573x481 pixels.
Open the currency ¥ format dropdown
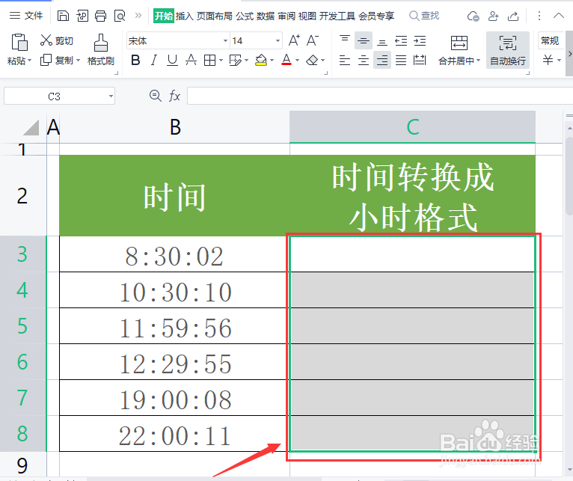coord(559,60)
